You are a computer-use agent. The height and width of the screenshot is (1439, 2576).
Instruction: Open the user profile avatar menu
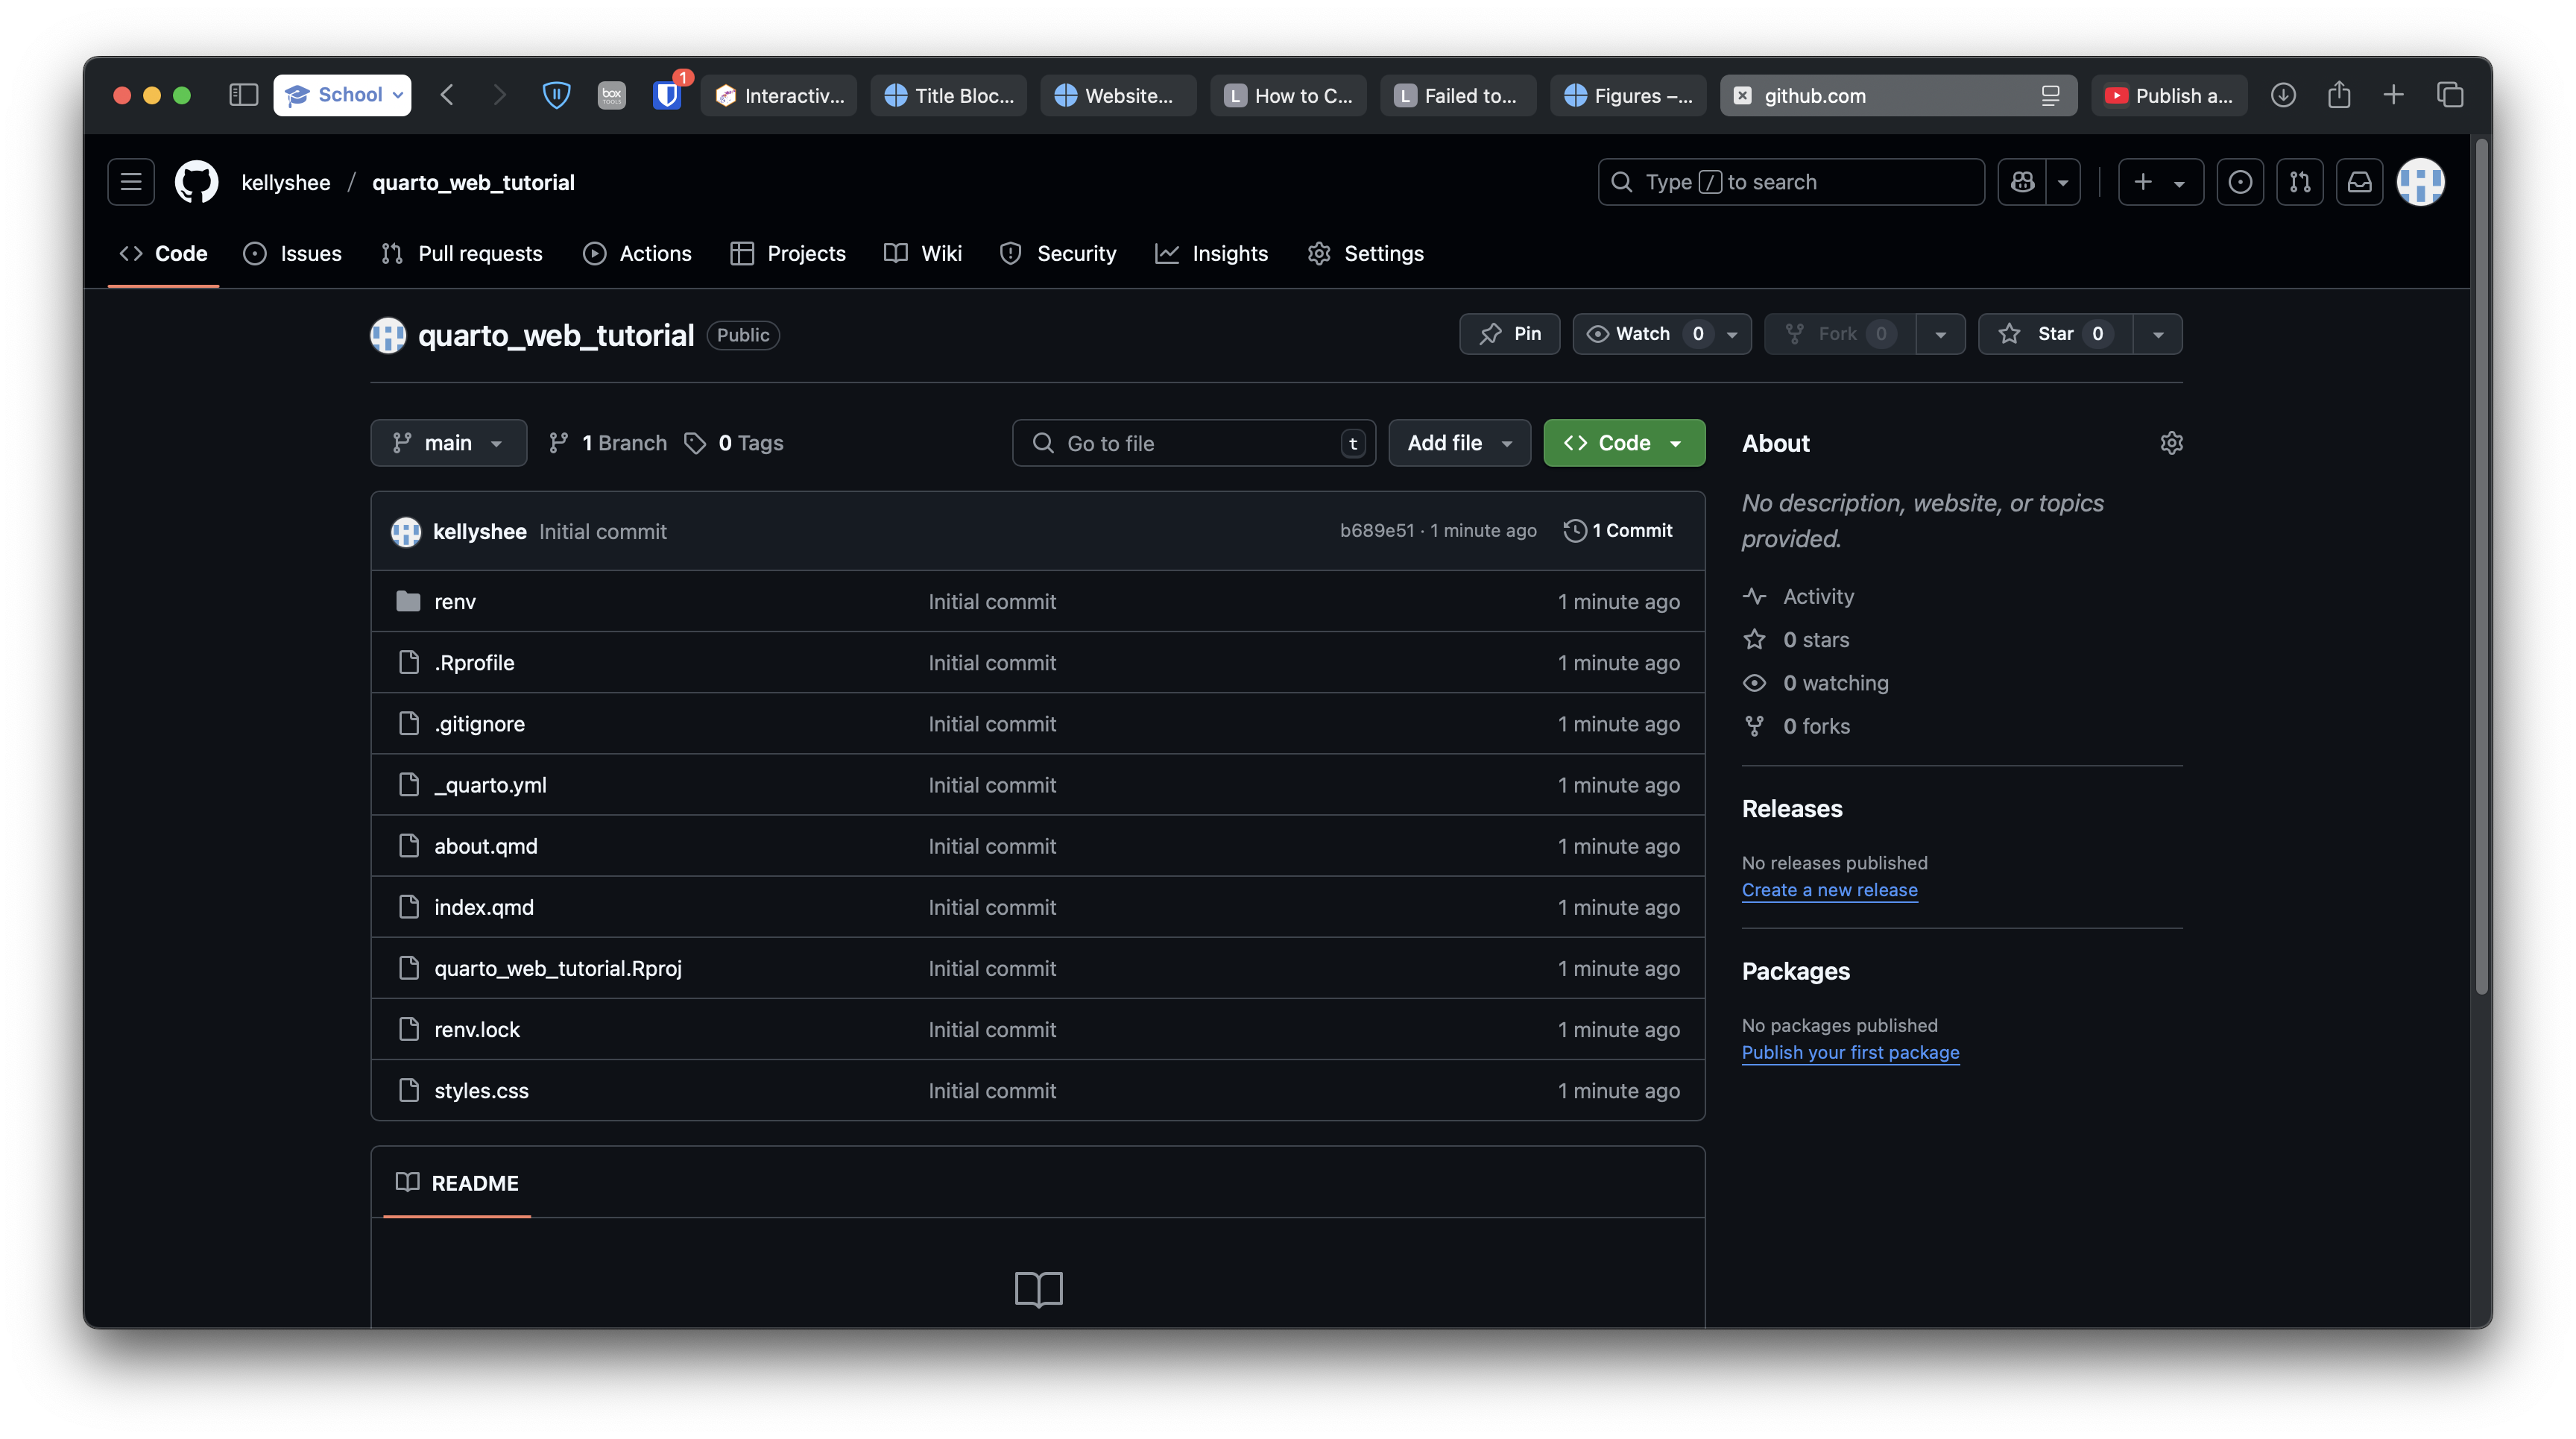pos(2421,182)
